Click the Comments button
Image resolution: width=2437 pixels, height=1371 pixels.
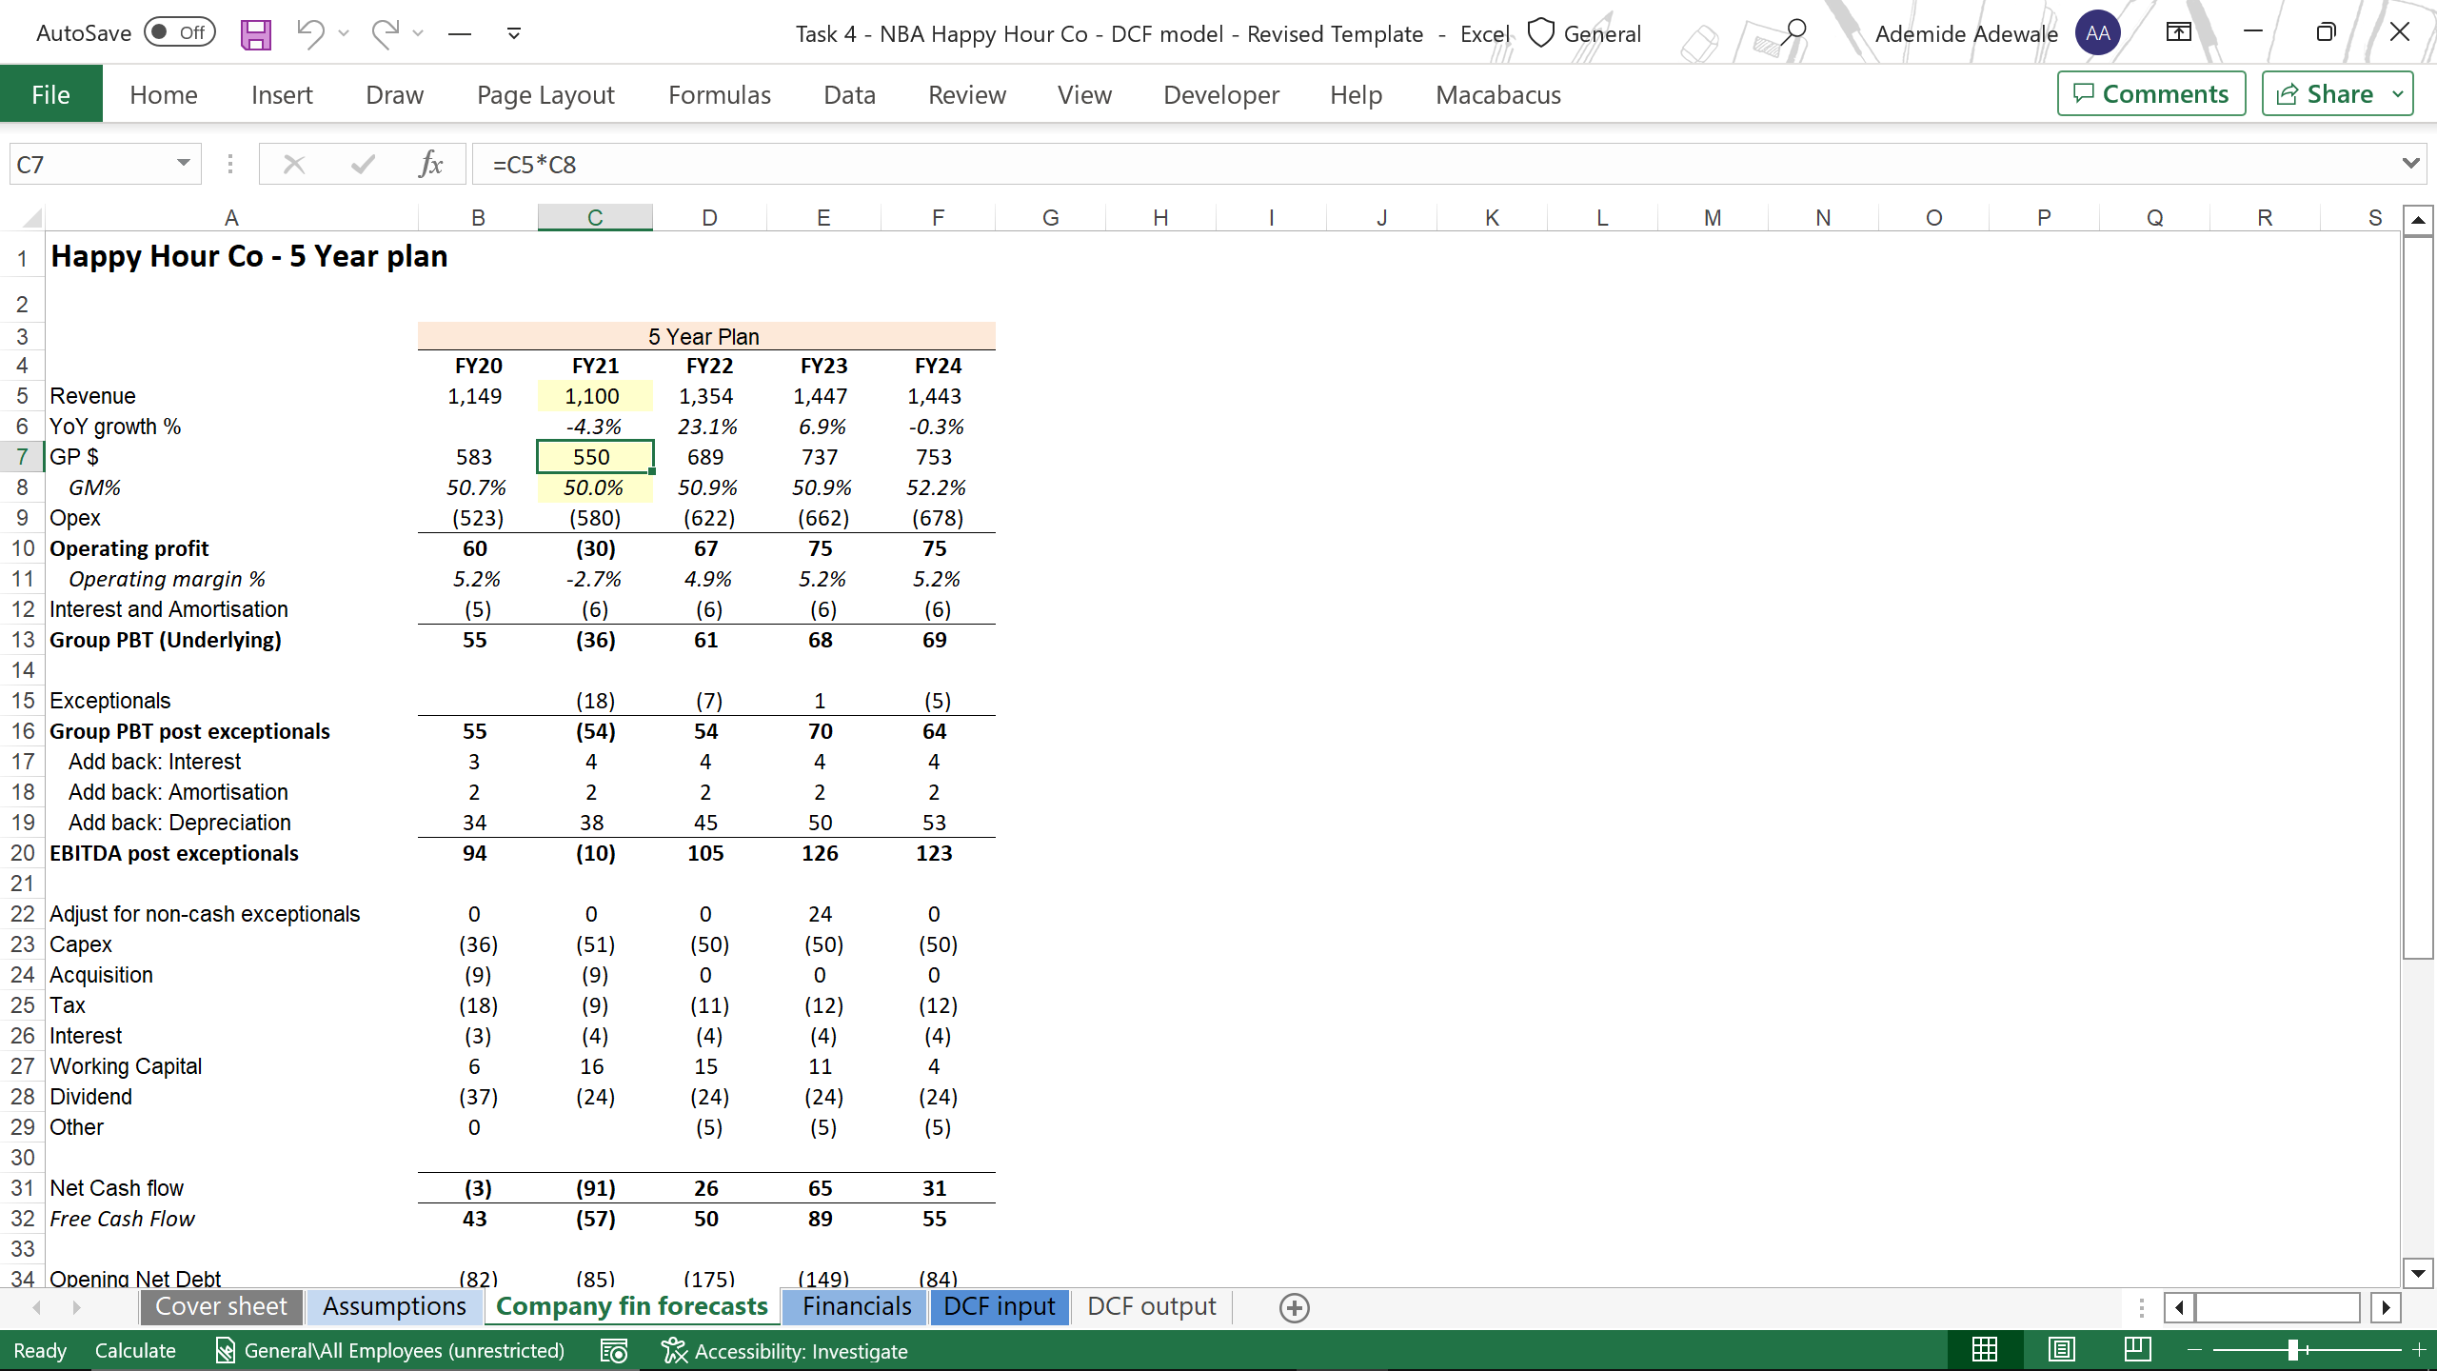[x=2150, y=94]
